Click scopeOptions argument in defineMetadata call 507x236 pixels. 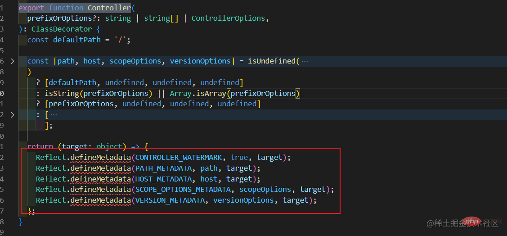tap(265, 189)
